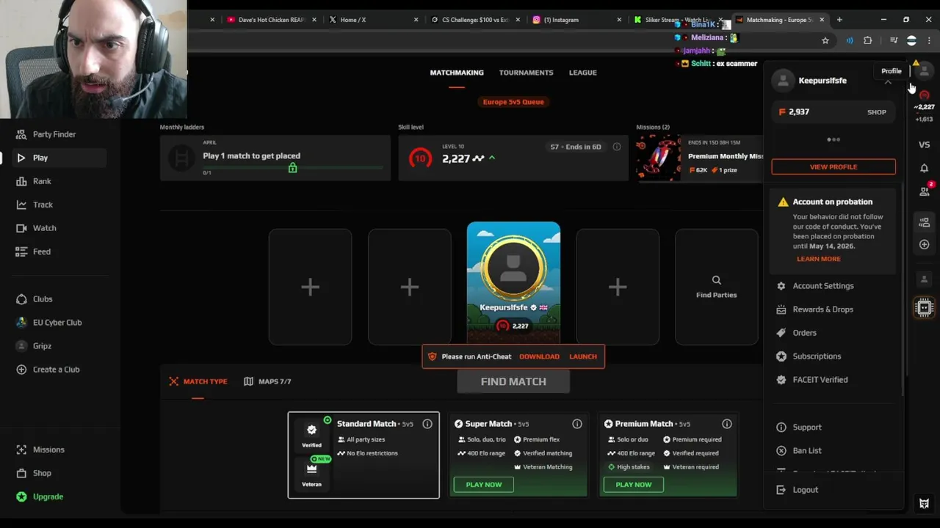Open the chat icon at bottom right
This screenshot has height=528, width=940.
point(924,504)
